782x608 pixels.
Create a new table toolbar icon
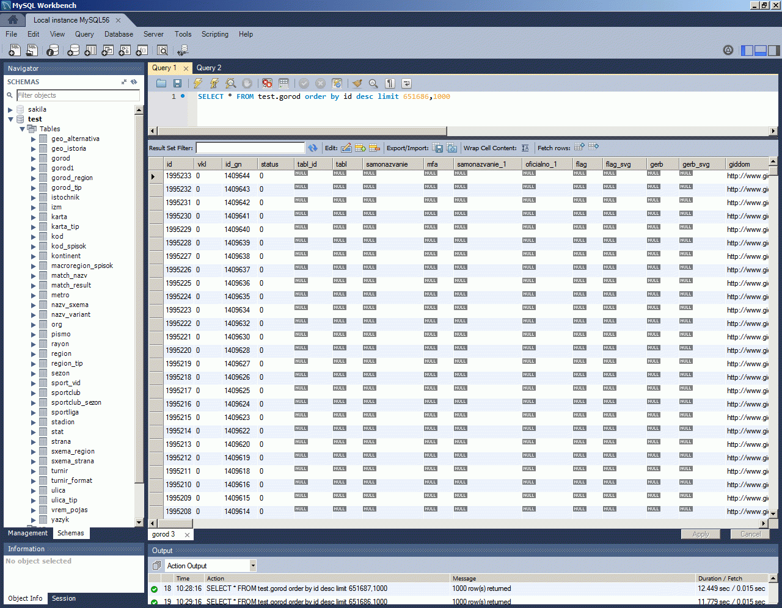tap(90, 50)
